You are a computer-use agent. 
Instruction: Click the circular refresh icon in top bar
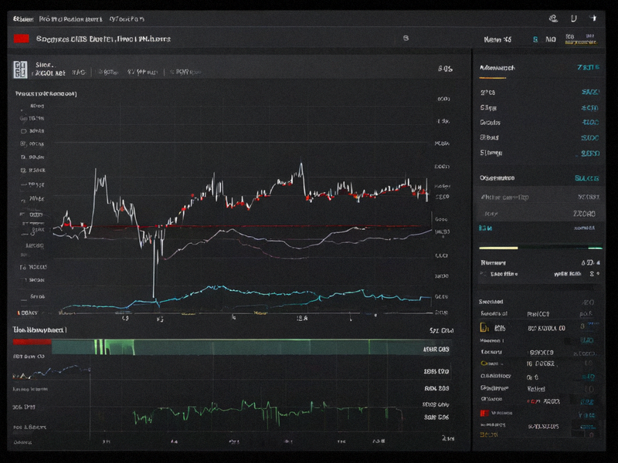pos(553,19)
